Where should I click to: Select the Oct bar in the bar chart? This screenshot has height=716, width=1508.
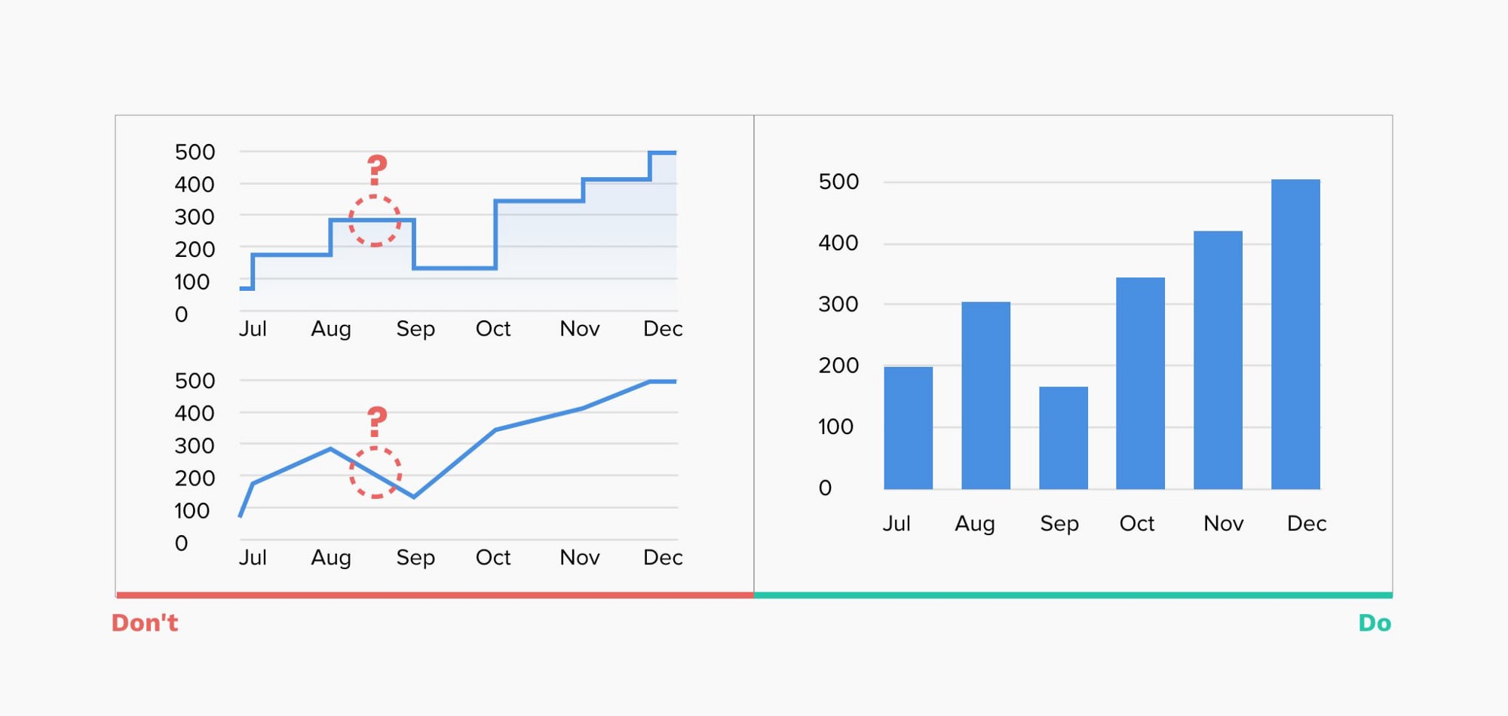coord(1140,383)
